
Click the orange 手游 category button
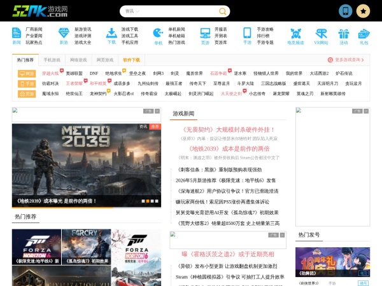pyautogui.click(x=27, y=84)
